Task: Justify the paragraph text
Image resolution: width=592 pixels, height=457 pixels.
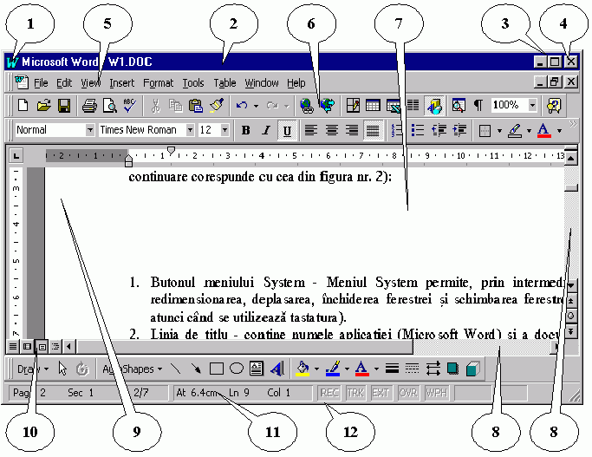Action: [x=373, y=130]
